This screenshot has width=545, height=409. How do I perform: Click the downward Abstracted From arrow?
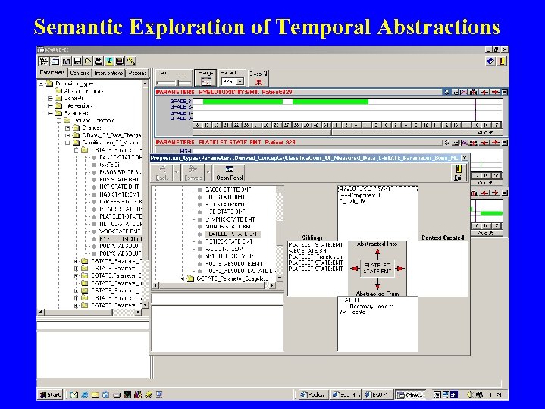click(x=377, y=284)
